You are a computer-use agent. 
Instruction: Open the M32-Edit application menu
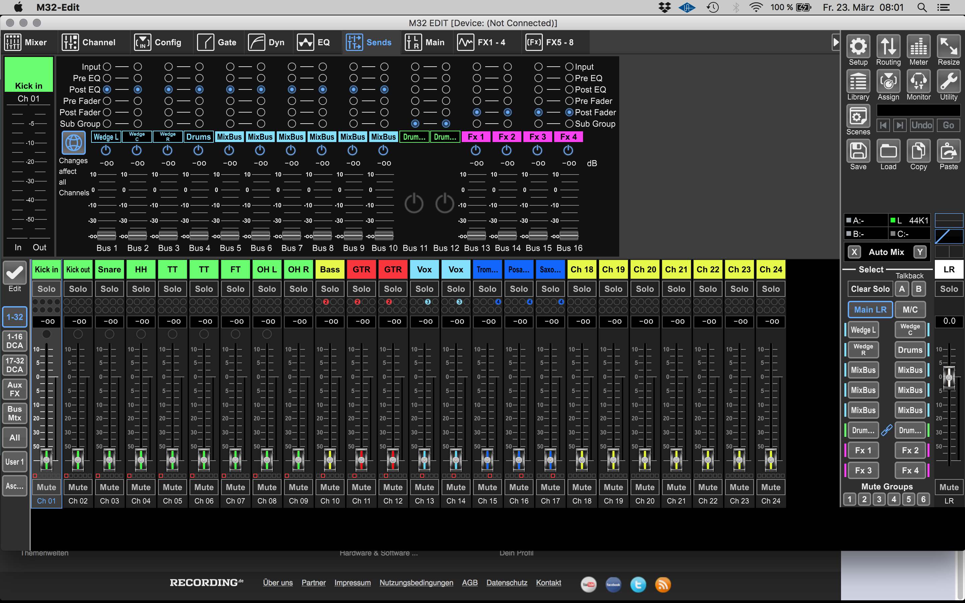point(58,7)
